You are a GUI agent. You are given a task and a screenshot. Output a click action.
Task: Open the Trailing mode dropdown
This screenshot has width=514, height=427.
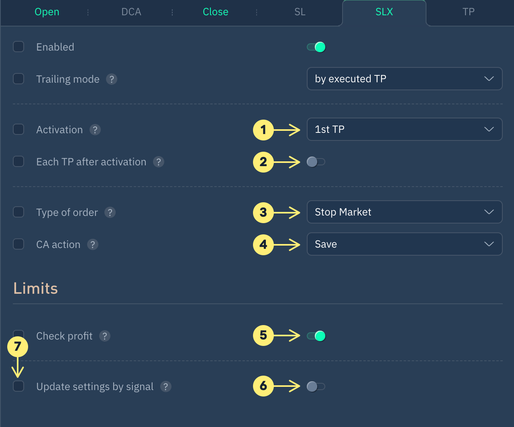coord(404,79)
